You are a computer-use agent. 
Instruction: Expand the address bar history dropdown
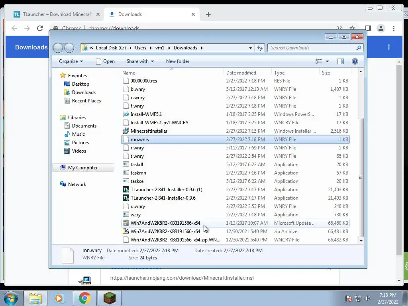(x=251, y=48)
